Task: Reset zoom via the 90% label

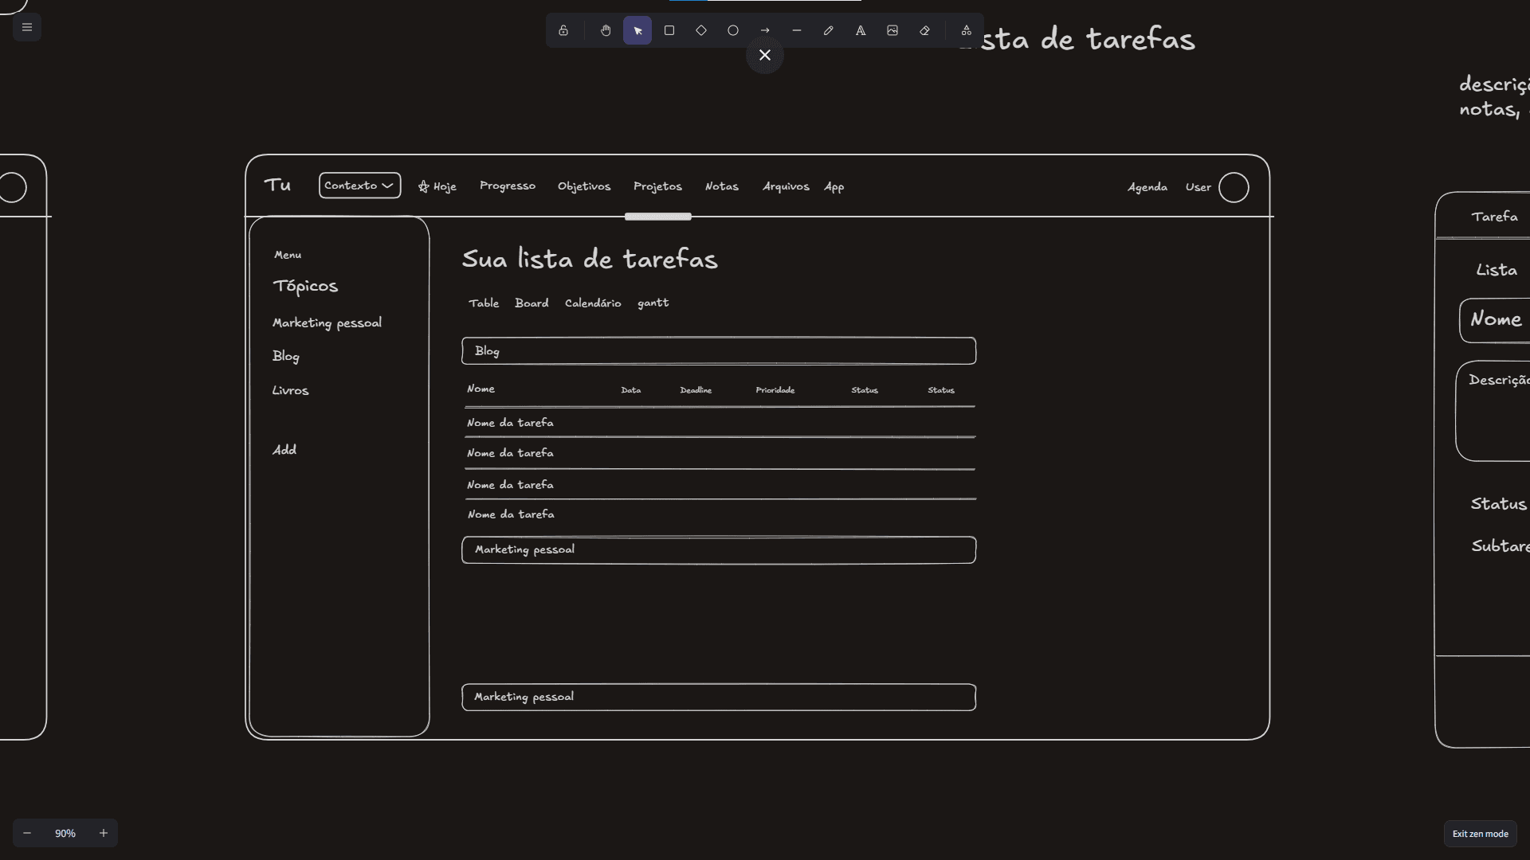Action: (x=65, y=833)
